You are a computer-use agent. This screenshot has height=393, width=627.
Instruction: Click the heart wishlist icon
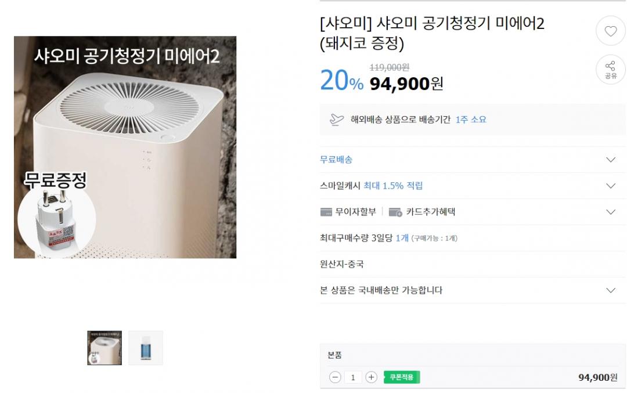coord(611,31)
